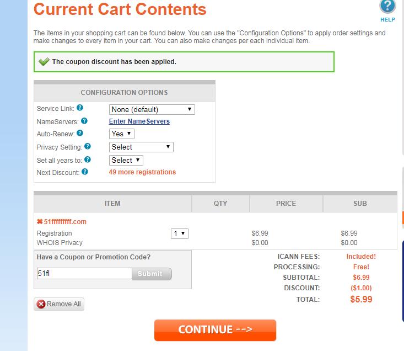Click the Auto-Renew help question icon

point(80,134)
